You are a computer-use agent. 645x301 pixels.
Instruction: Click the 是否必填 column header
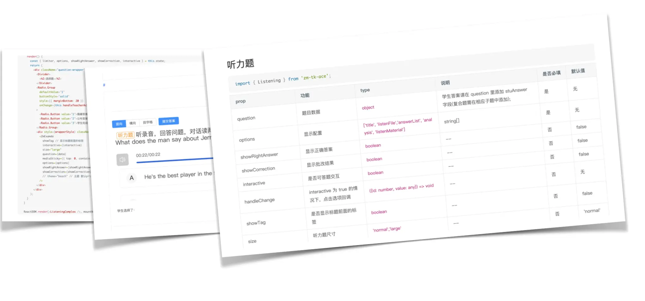point(552,73)
